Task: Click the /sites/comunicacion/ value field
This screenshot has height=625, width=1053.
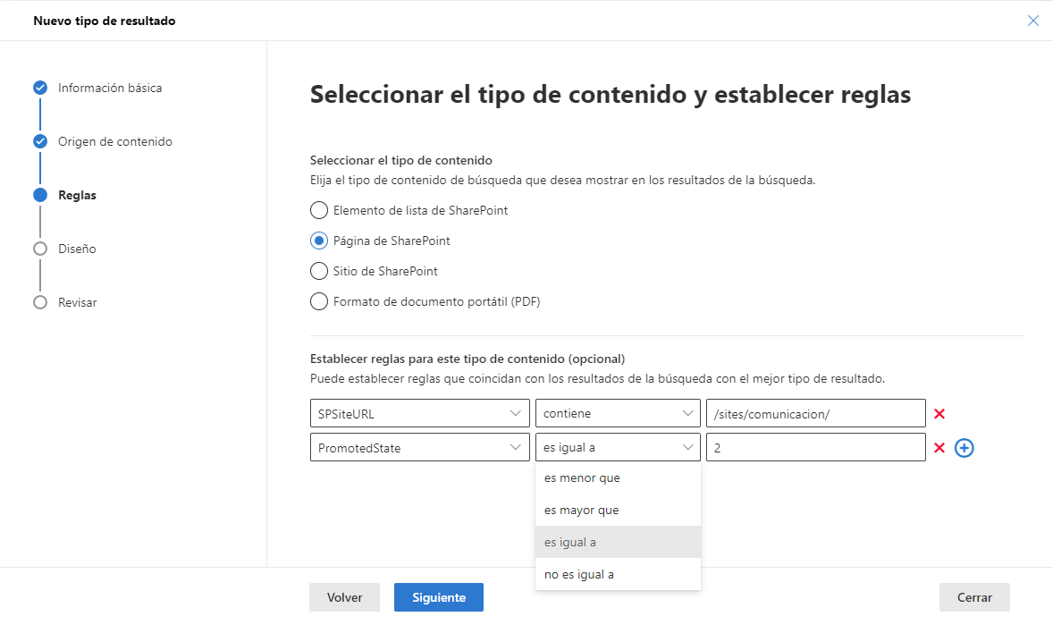Action: tap(815, 413)
